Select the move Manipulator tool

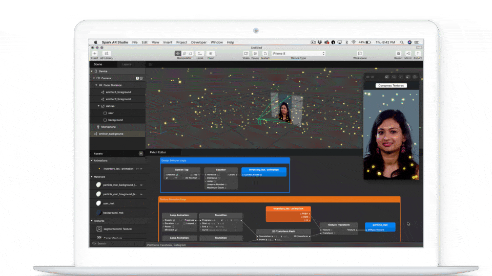tap(178, 54)
